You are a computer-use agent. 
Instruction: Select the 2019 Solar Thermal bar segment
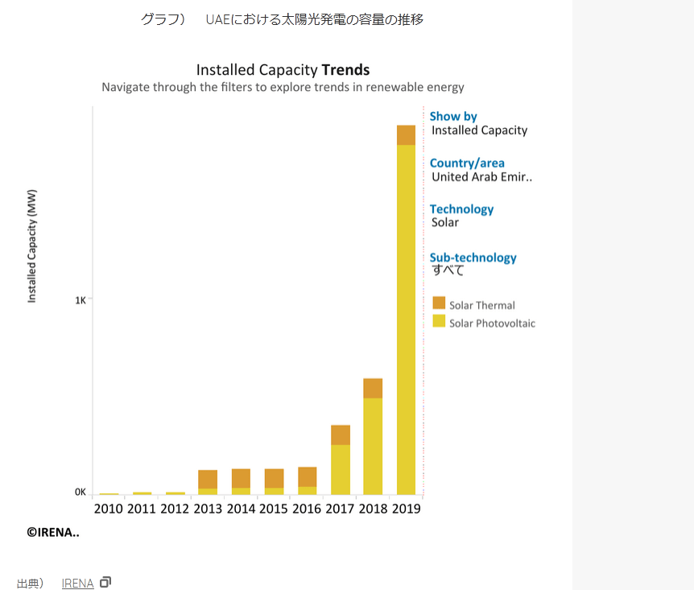[406, 135]
